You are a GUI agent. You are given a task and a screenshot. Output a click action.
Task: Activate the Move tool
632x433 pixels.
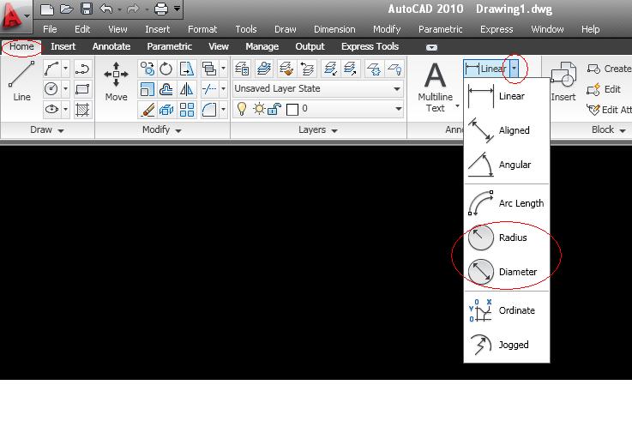116,81
